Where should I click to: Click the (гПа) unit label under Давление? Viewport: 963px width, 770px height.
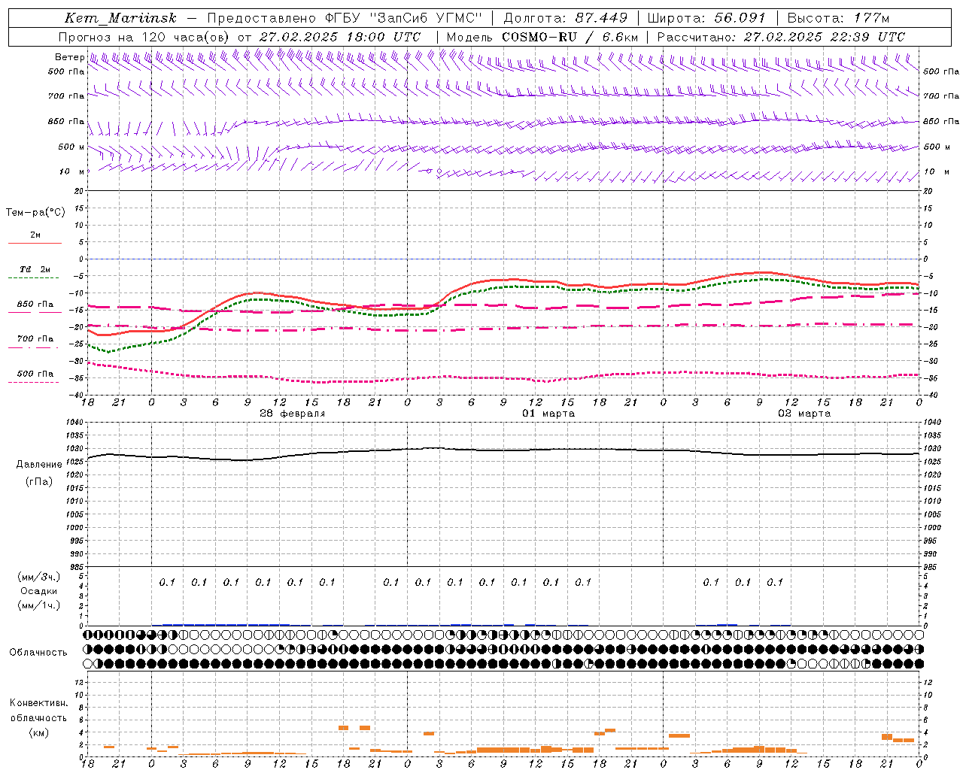[39, 481]
